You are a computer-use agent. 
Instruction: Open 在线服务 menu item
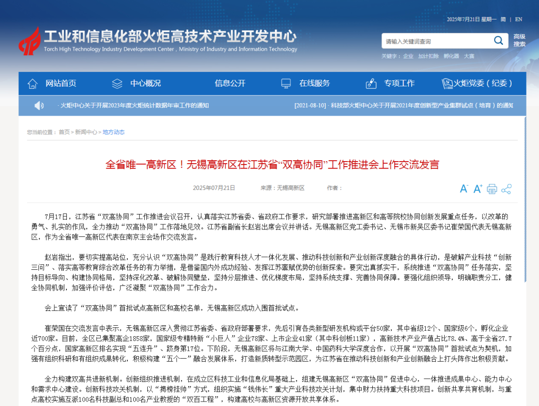314,83
